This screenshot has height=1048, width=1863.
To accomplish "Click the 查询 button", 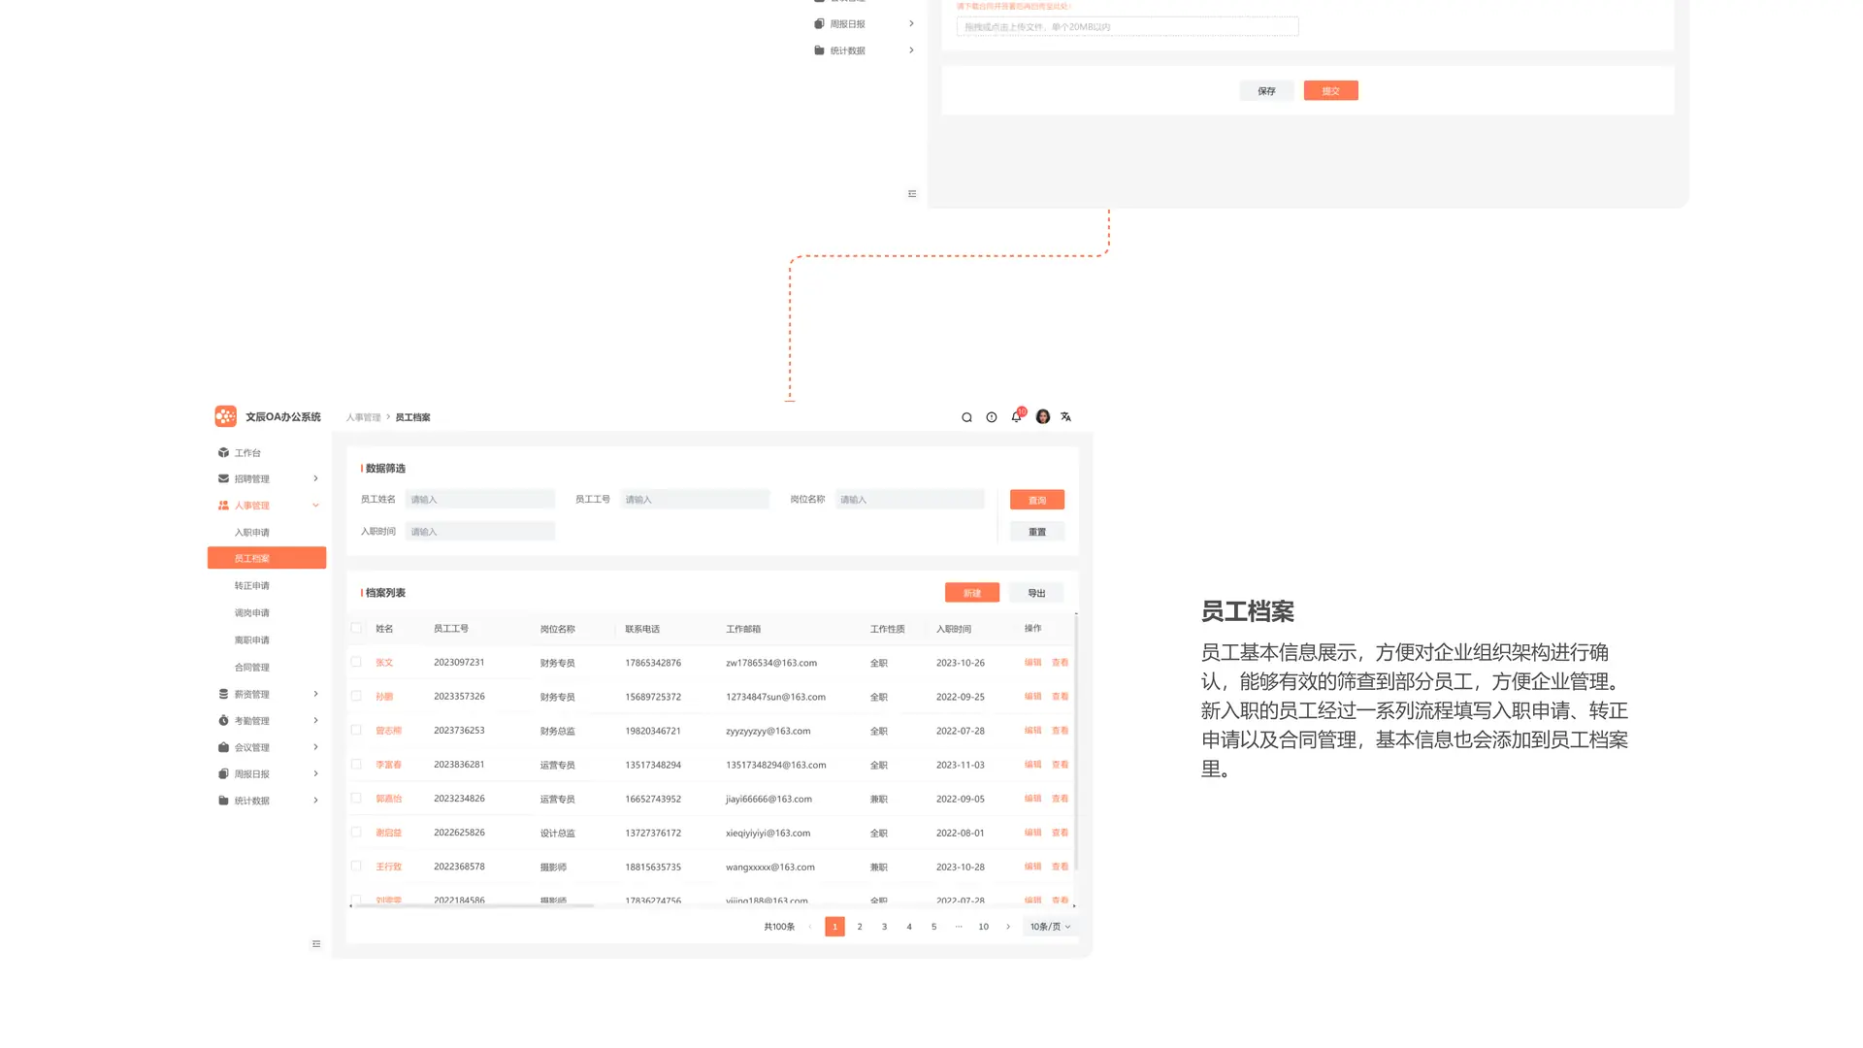I will (1037, 500).
